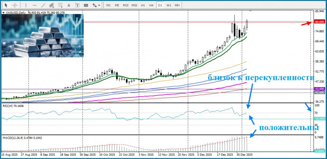This screenshot has width=327, height=159.
Task: Activate the crosshair tool
Action: coord(15,5)
